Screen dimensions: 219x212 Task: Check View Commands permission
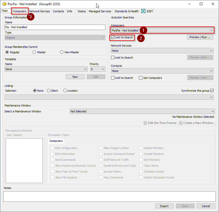[x=101, y=177]
